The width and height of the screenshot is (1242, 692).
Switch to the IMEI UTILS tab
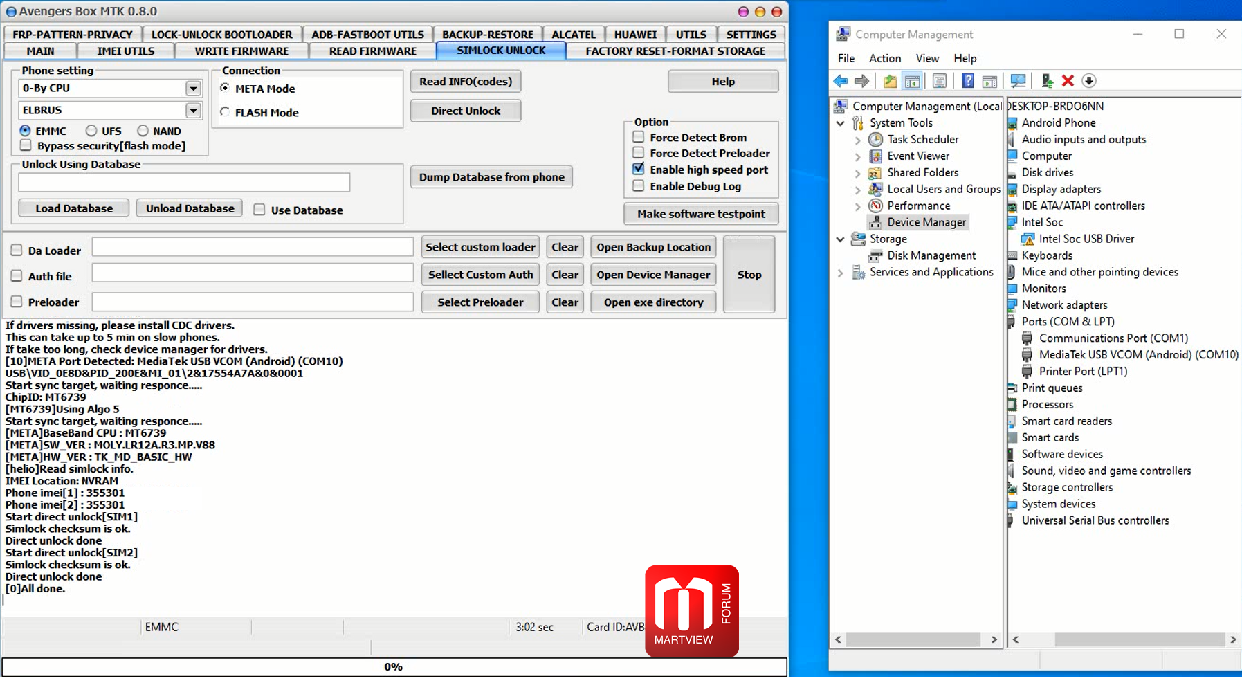tap(126, 51)
